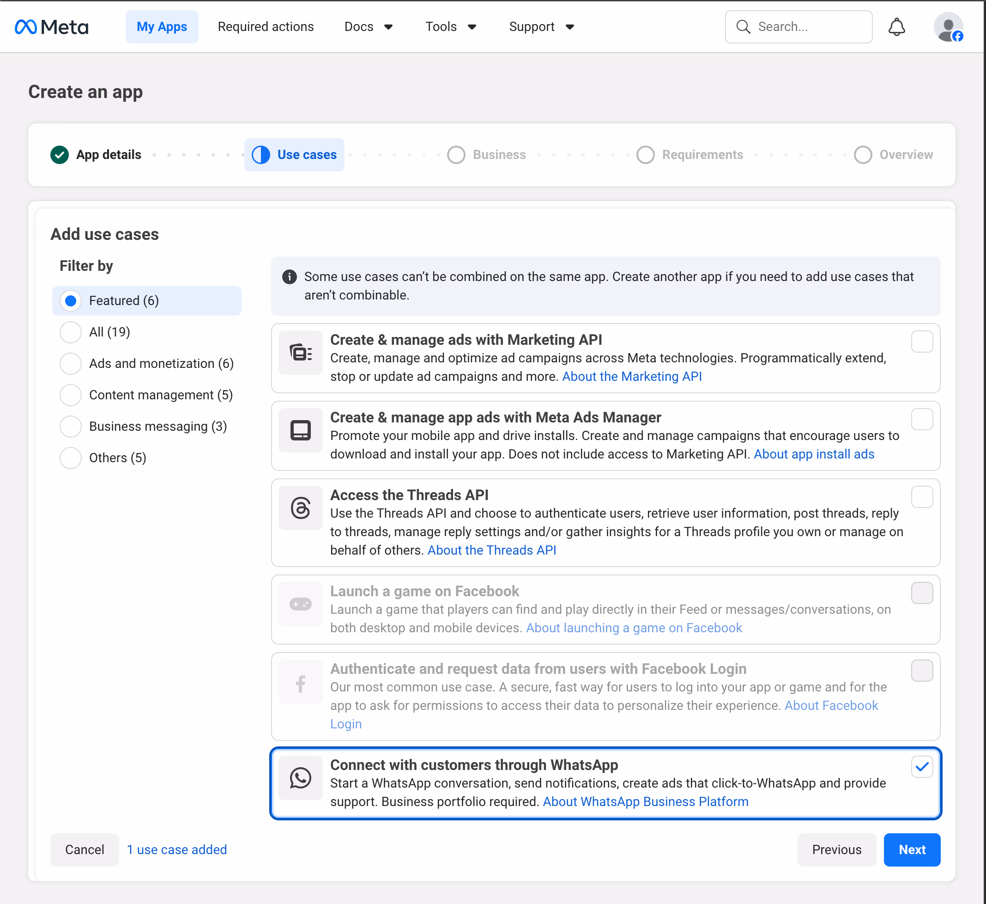986x904 pixels.
Task: Click the WhatsApp use case icon
Action: coord(300,777)
